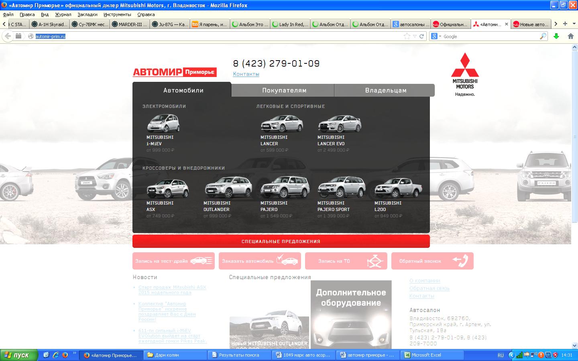578x361 pixels.
Task: Open the О компании link
Action: pyautogui.click(x=425, y=281)
